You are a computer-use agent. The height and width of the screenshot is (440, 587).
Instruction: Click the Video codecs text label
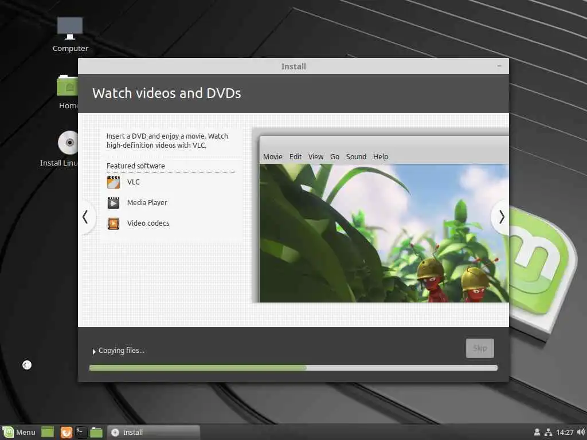[x=148, y=223]
